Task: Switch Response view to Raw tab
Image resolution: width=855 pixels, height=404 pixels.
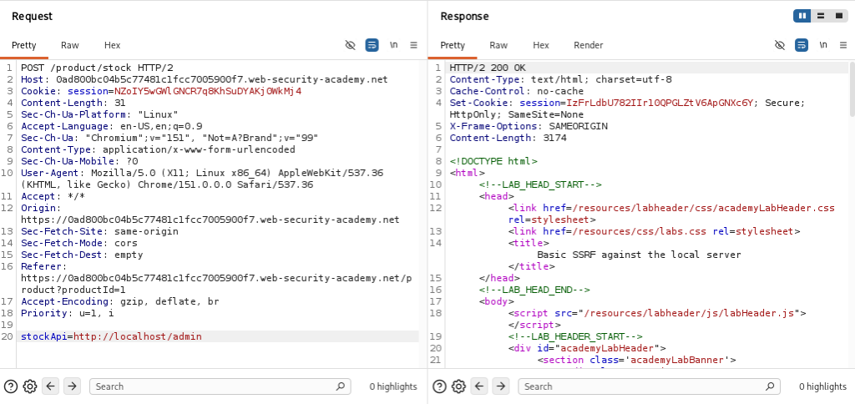Action: pos(498,45)
